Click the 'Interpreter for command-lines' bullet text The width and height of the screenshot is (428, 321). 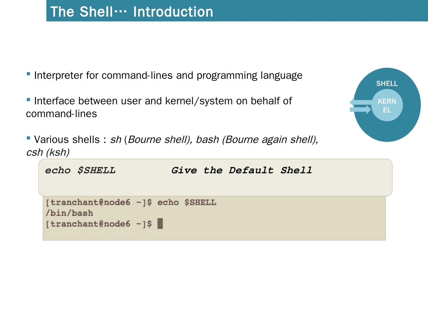pyautogui.click(x=168, y=75)
